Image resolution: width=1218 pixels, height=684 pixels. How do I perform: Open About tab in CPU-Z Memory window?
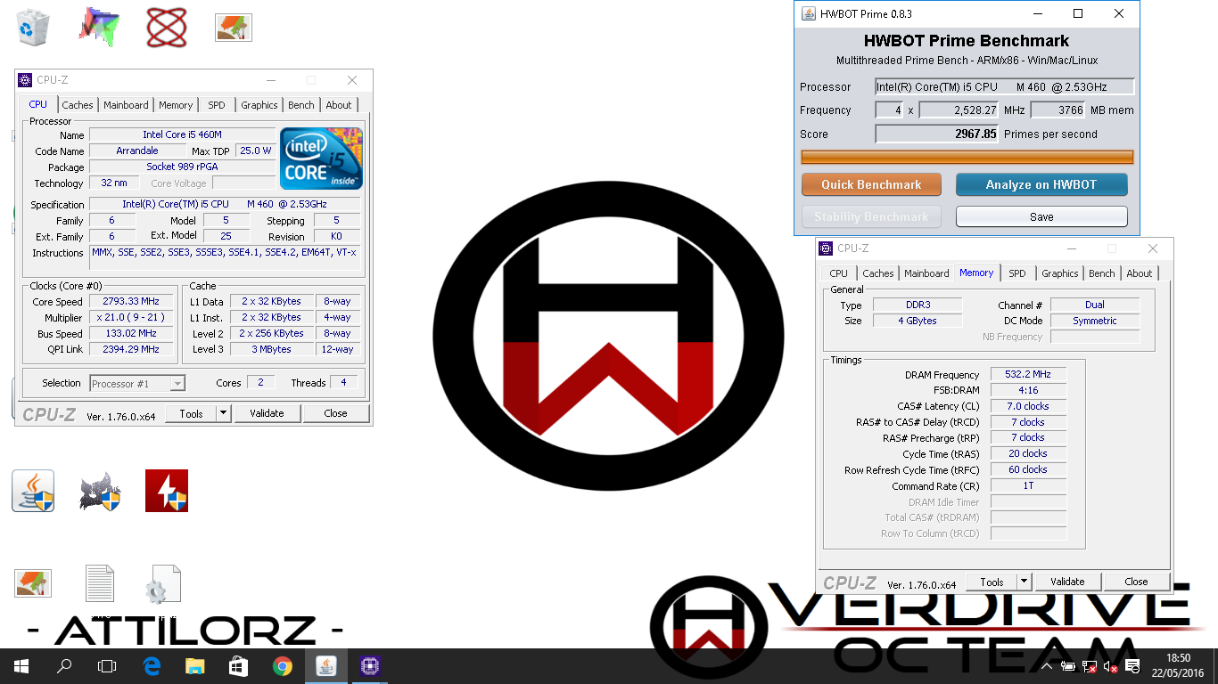[1139, 273]
